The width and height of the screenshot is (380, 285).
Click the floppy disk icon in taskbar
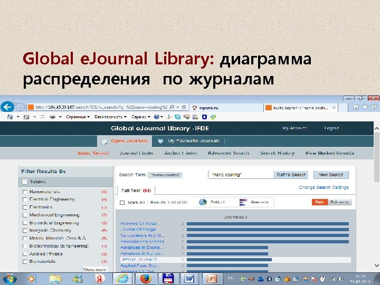pyautogui.click(x=168, y=279)
